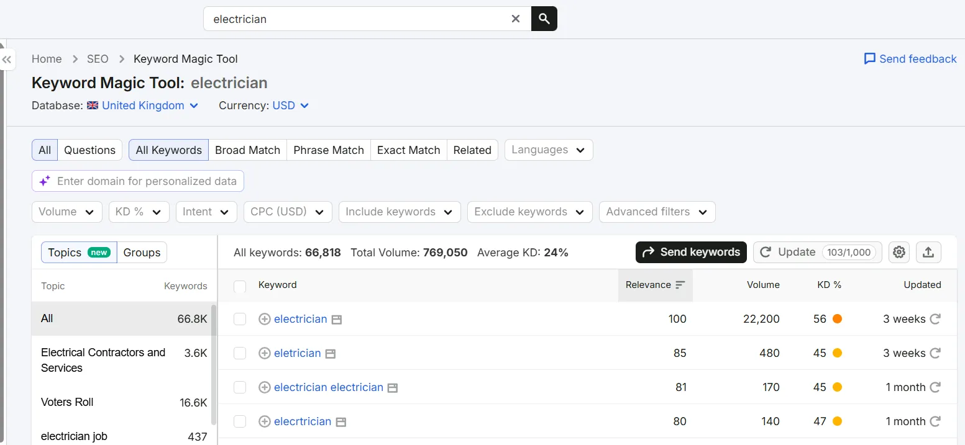Screen dimensions: 965x445
Task: Open Exclude keywords dropdown
Action: 530,212
